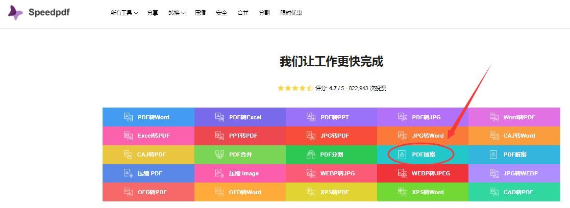The width and height of the screenshot is (570, 208).
Task: Click the Speedpdf butterfly logo icon
Action: click(x=15, y=13)
